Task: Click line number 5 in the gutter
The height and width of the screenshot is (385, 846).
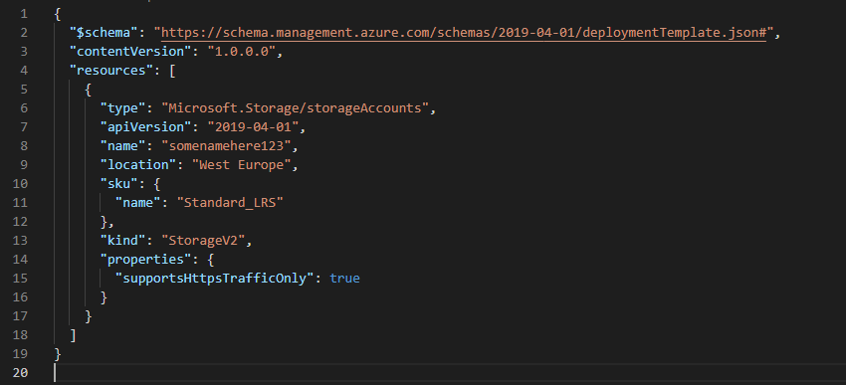Action: point(24,90)
